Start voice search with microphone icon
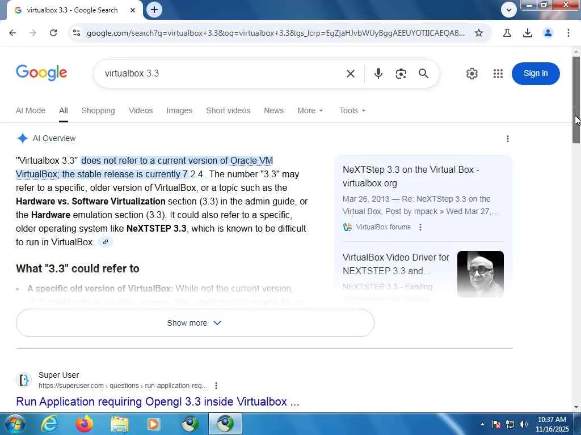This screenshot has width=581, height=435. click(378, 74)
